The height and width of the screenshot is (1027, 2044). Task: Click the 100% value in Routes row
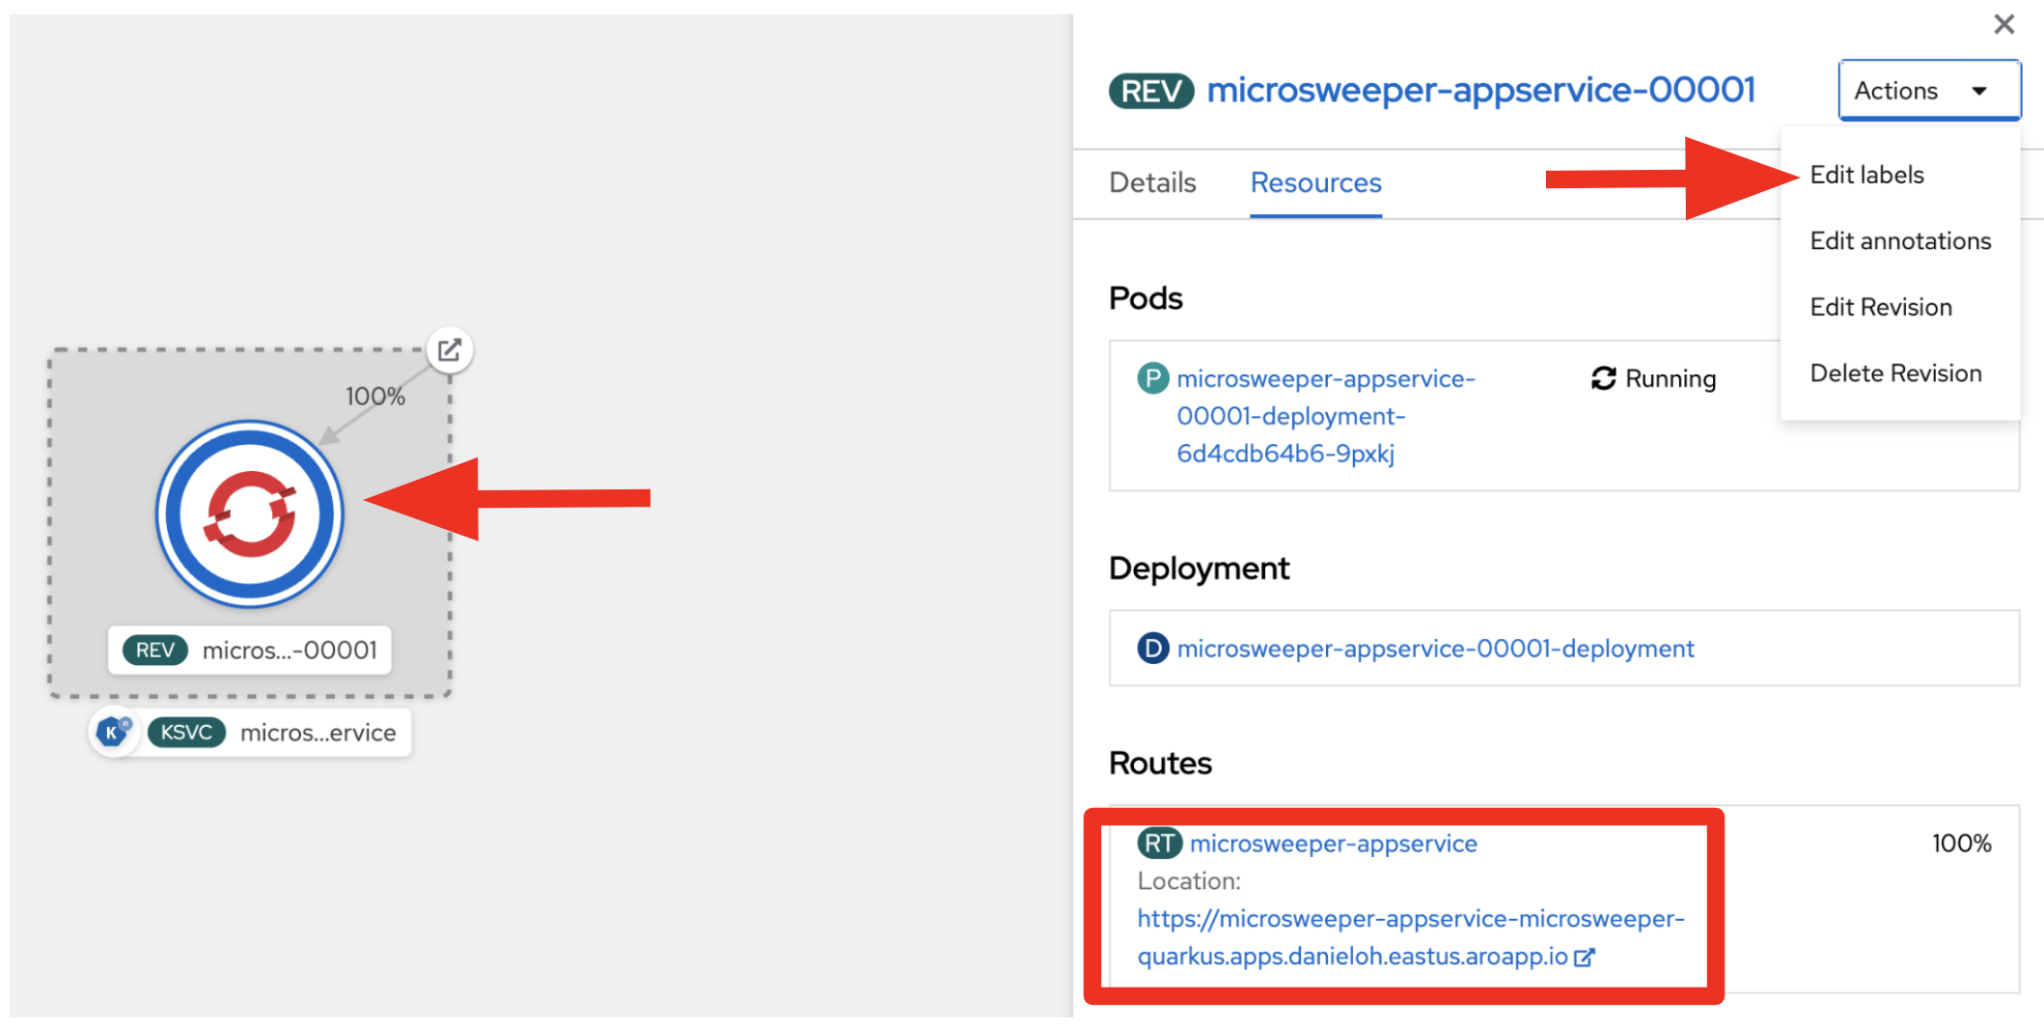[1961, 844]
